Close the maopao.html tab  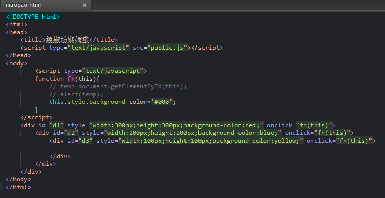[84, 5]
